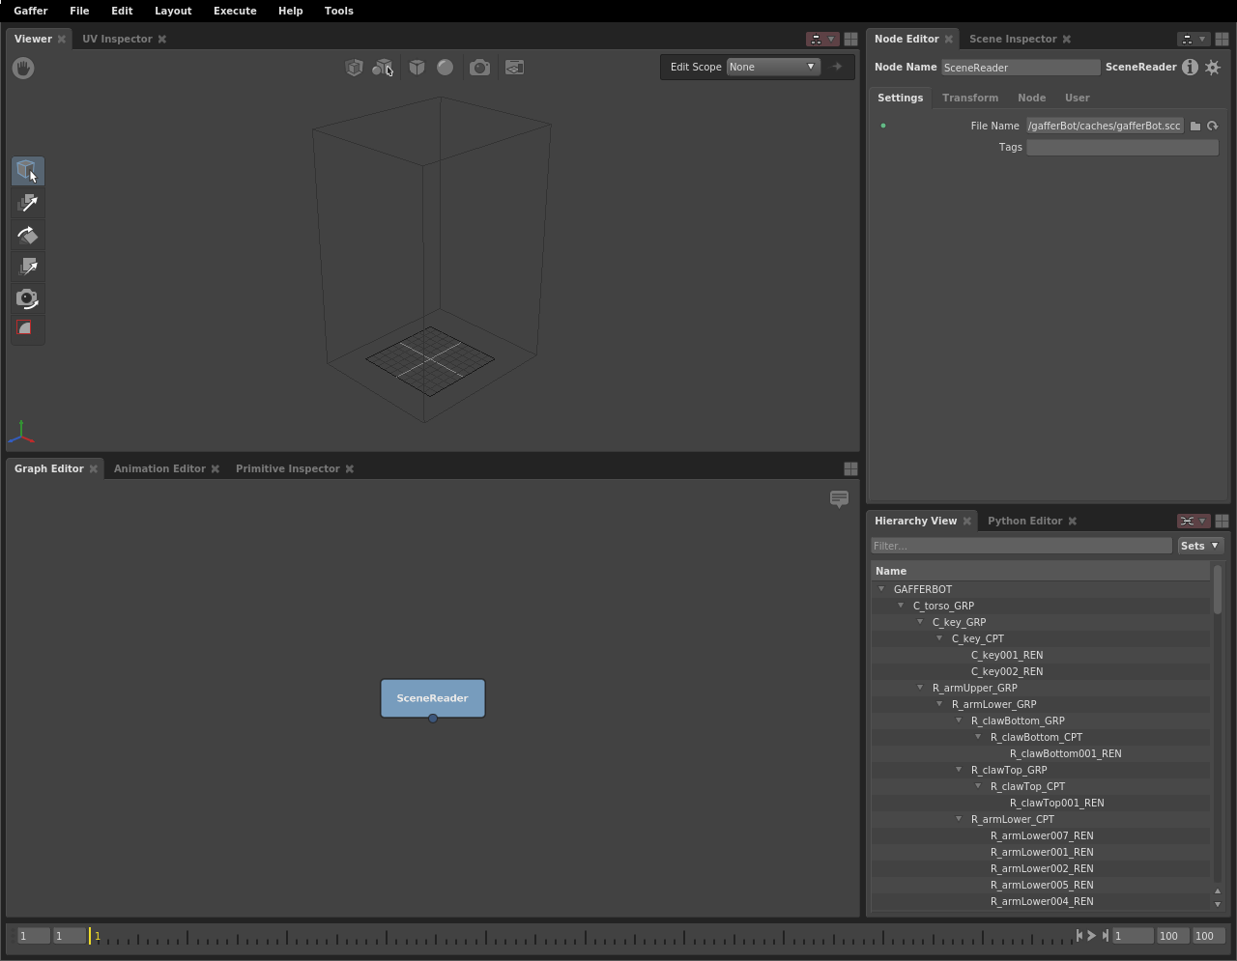Click the yellow frame 1 timeline marker
Screen dimensions: 1237x961
point(91,936)
